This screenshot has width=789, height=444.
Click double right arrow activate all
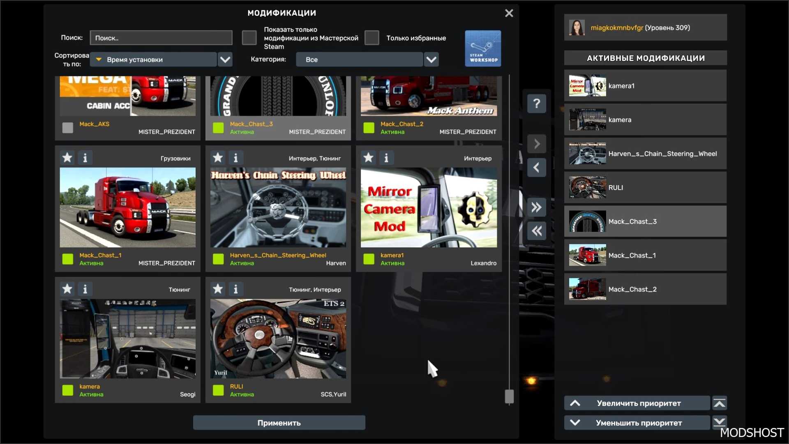pos(537,207)
